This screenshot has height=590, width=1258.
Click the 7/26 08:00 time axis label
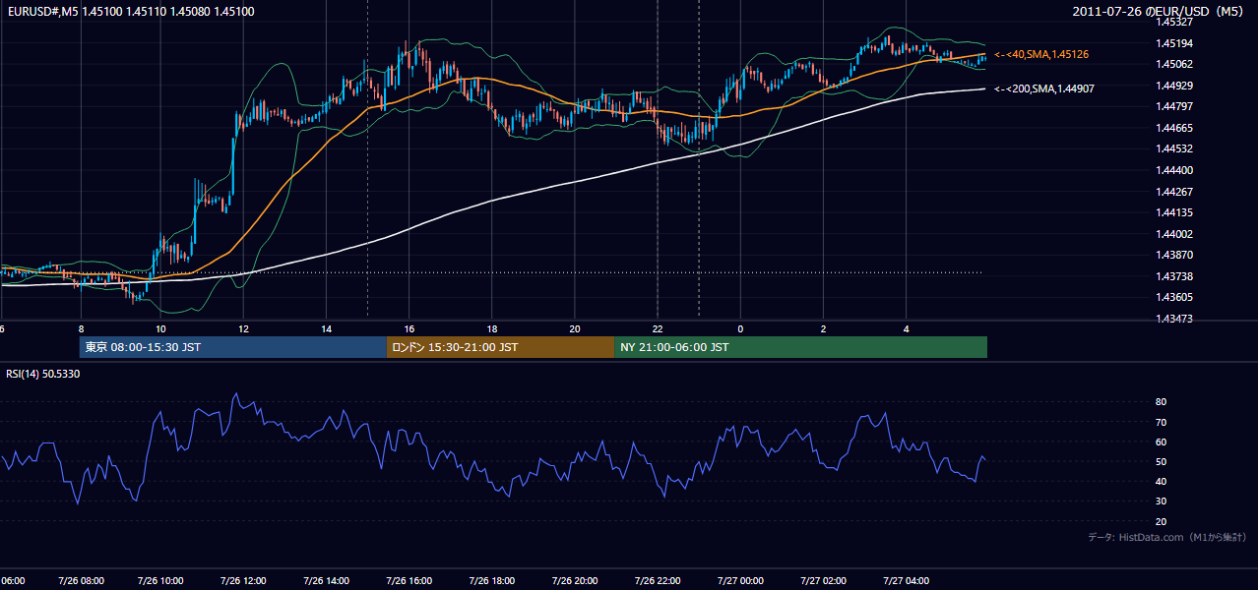pyautogui.click(x=81, y=581)
